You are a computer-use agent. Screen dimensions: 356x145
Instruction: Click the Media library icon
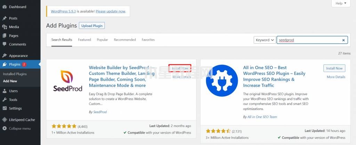tap(5, 27)
